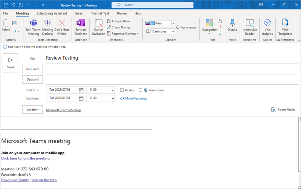The image size is (301, 189).
Task: Open the Start time date picker calendar
Action: (x=81, y=90)
